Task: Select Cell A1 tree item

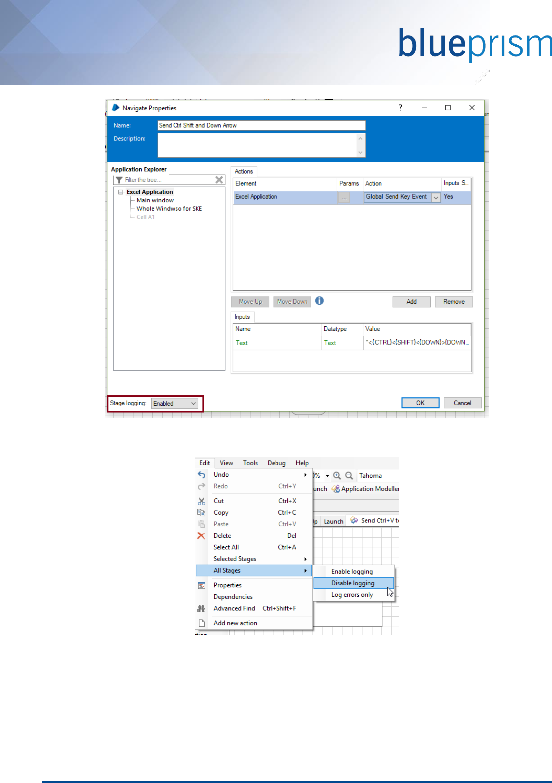Action: (x=146, y=217)
